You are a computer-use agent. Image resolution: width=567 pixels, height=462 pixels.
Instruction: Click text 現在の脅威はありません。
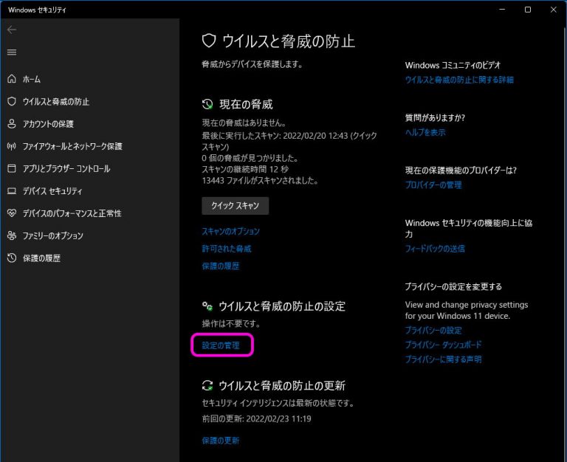244,123
